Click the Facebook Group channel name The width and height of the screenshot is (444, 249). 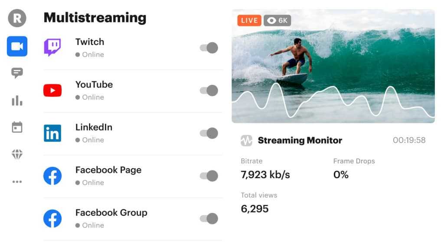(111, 213)
